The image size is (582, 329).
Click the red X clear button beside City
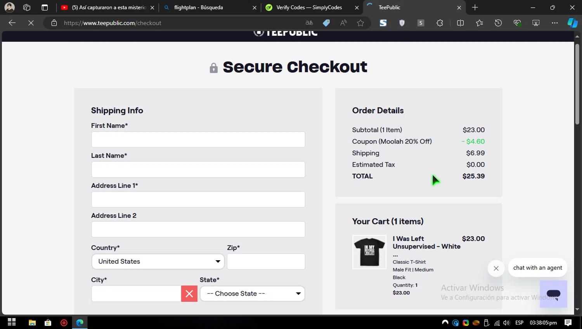(x=189, y=294)
